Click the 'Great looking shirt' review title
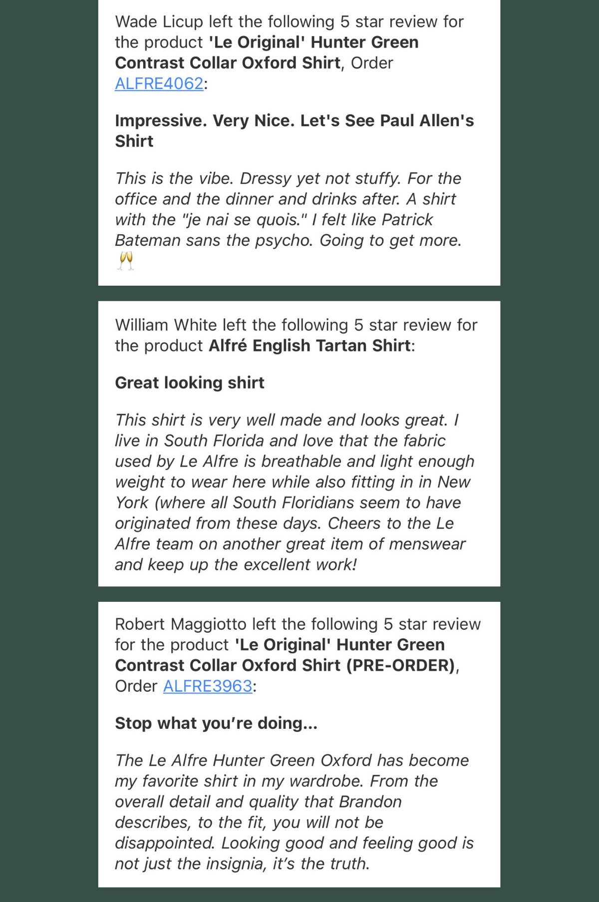 click(190, 383)
